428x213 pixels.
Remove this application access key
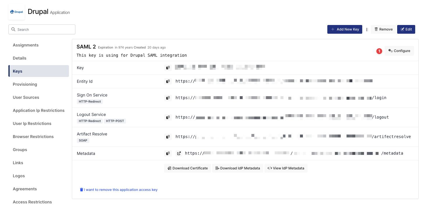click(x=118, y=189)
